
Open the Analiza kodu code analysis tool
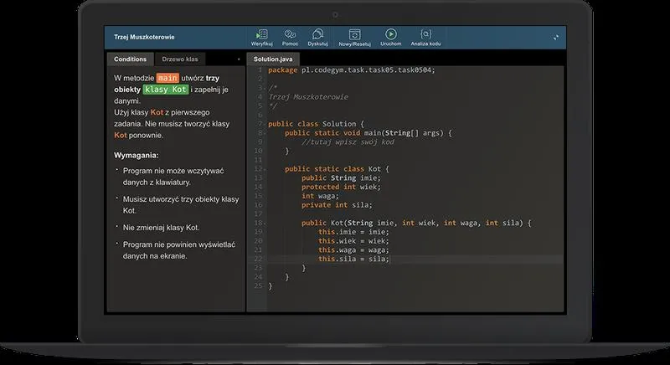pos(425,34)
